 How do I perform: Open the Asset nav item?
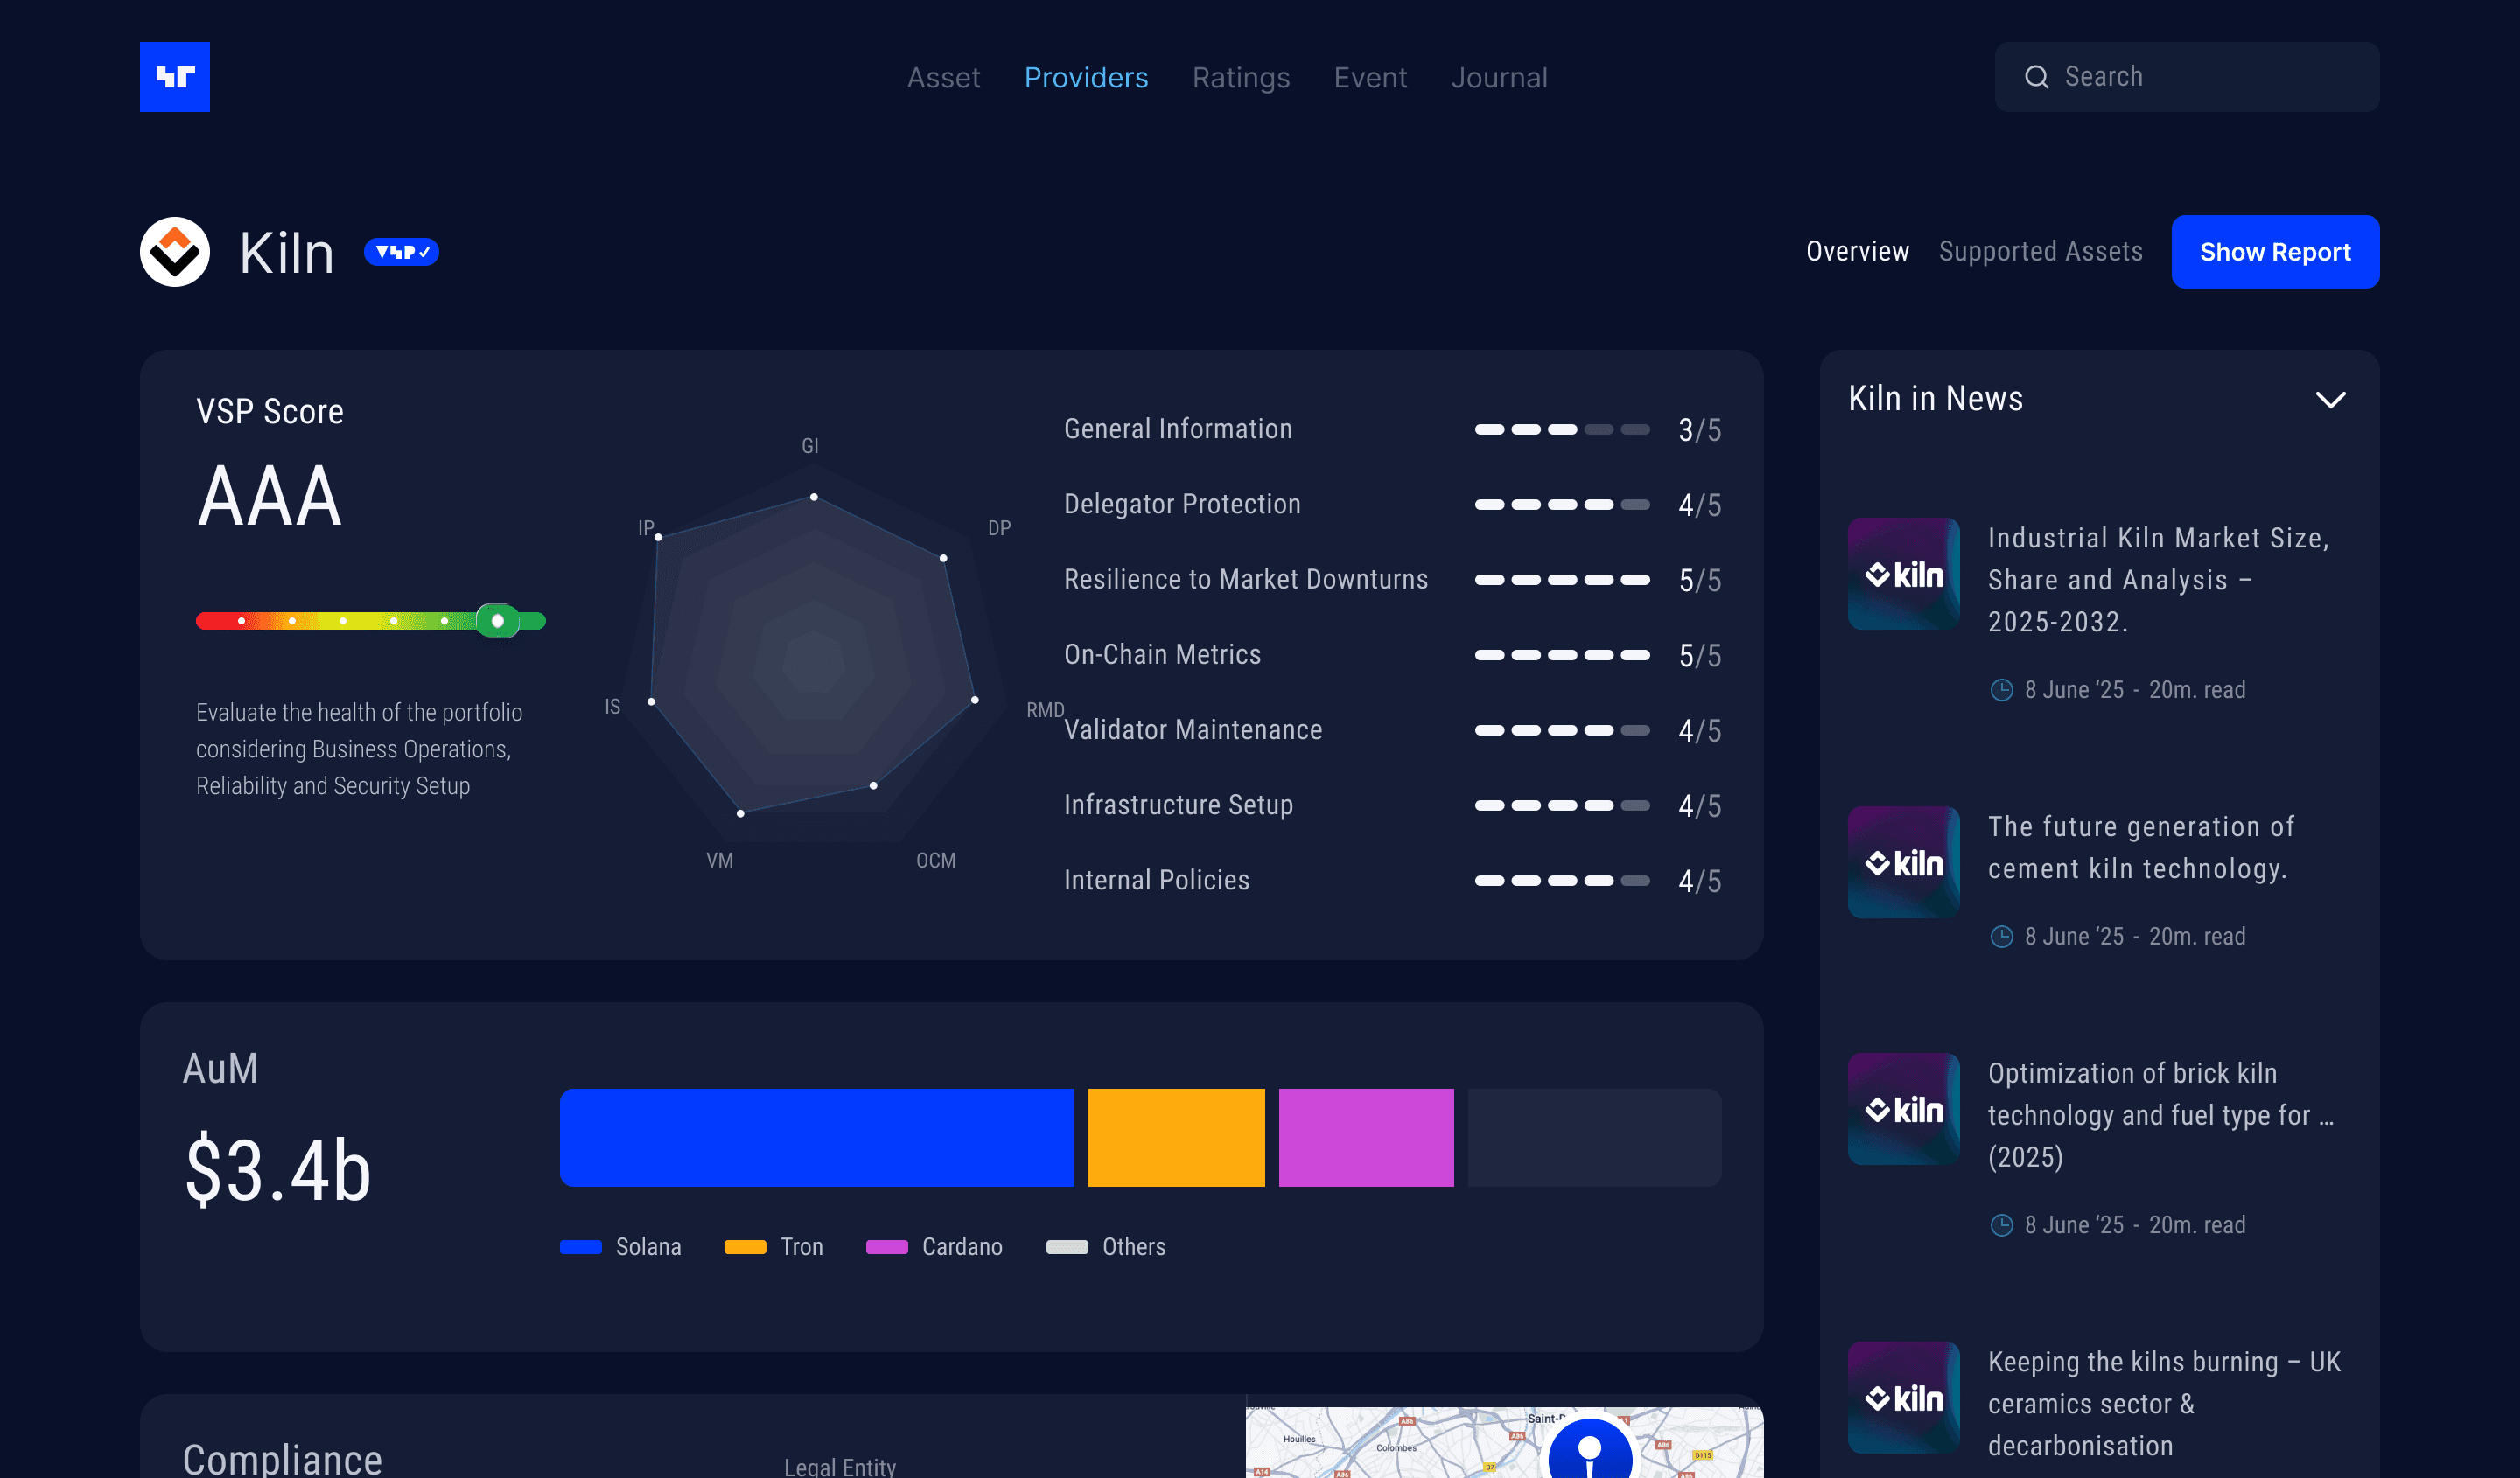click(943, 78)
